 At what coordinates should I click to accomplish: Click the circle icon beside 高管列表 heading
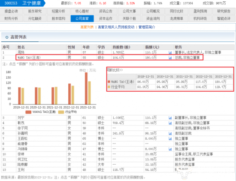point(7,37)
